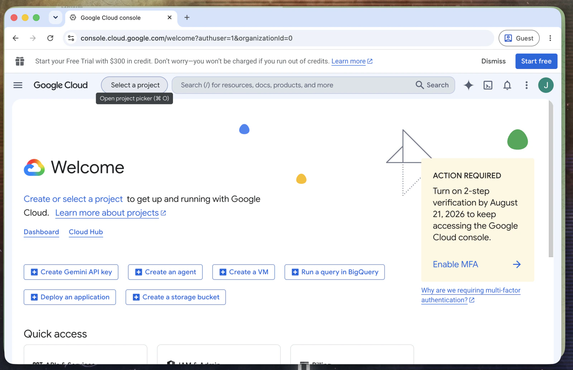Click Run a query in BigQuery
This screenshot has height=370, width=573.
tap(334, 272)
